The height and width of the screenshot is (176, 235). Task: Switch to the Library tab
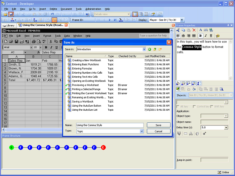click(8, 25)
